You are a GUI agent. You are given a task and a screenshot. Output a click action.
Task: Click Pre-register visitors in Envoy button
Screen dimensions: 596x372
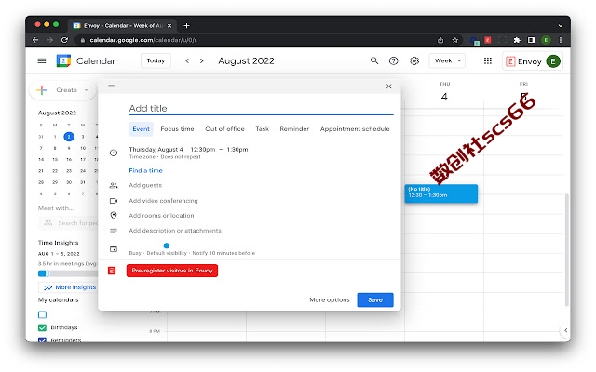172,271
